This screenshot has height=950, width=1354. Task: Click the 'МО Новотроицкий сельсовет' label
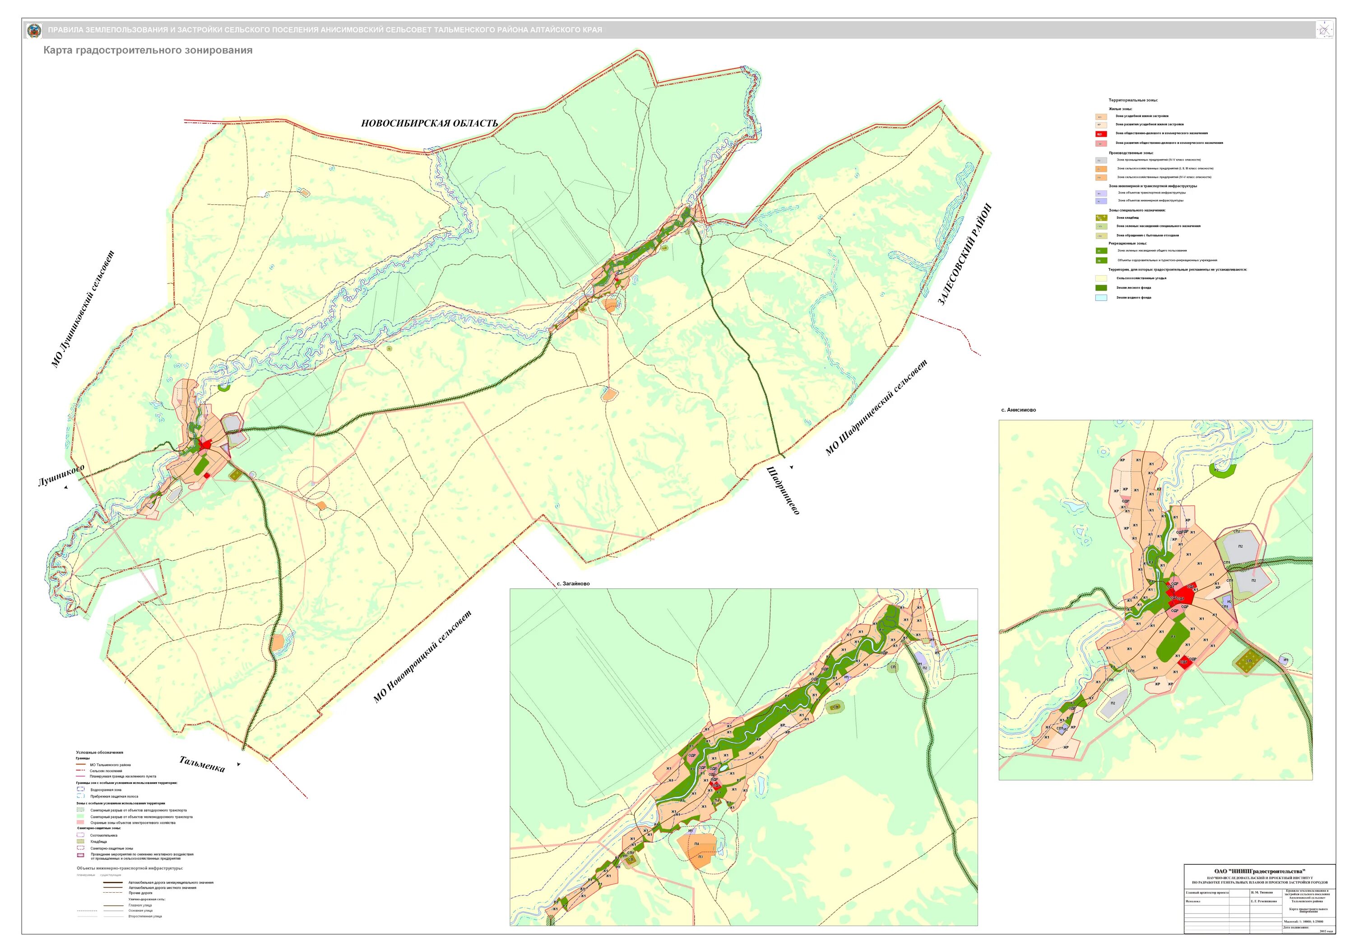423,656
